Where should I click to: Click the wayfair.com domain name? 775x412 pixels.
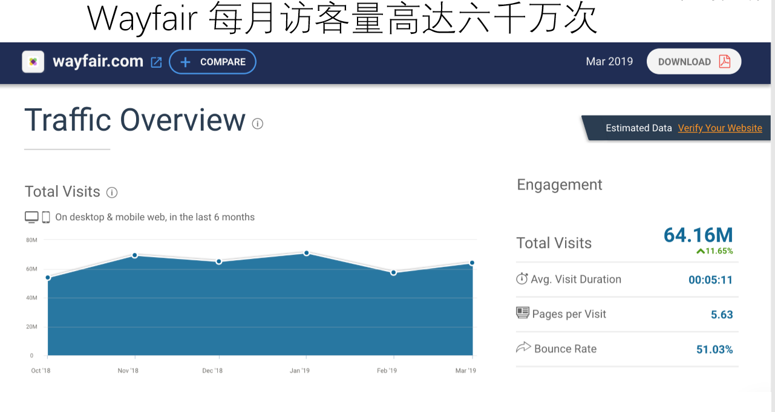98,62
